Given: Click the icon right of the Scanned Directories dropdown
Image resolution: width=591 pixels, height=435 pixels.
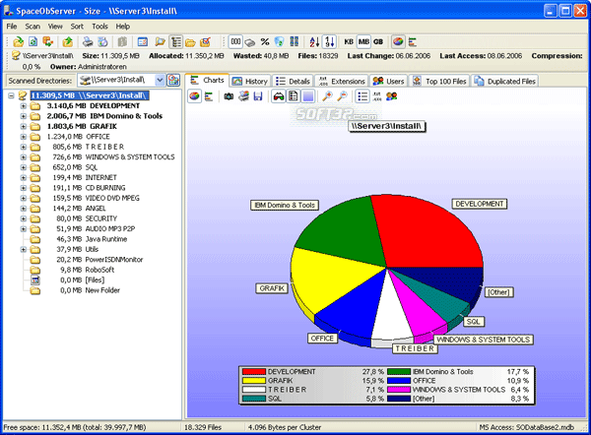Looking at the screenshot, I should [x=173, y=80].
